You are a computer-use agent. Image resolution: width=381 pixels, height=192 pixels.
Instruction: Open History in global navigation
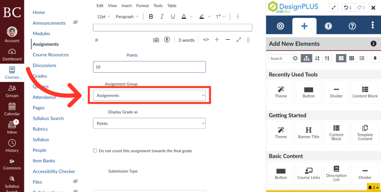pyautogui.click(x=12, y=146)
